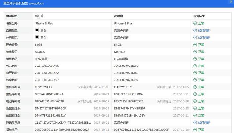Click read value 64GB

tap(118, 45)
